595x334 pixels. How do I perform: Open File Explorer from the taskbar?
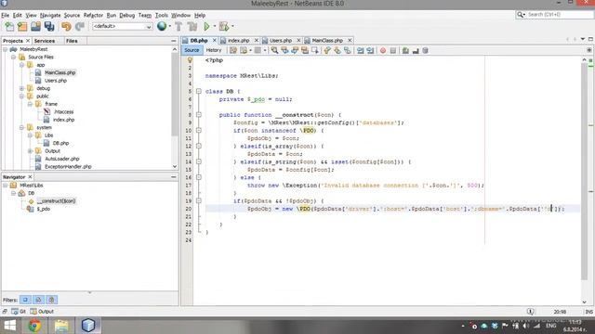click(x=61, y=326)
